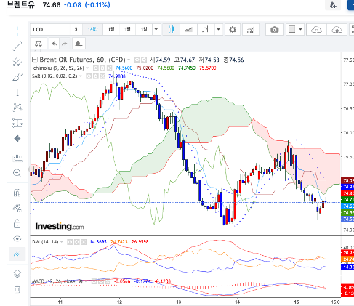Hide the Ichimoku indicator via eye icon

[x=96, y=68]
